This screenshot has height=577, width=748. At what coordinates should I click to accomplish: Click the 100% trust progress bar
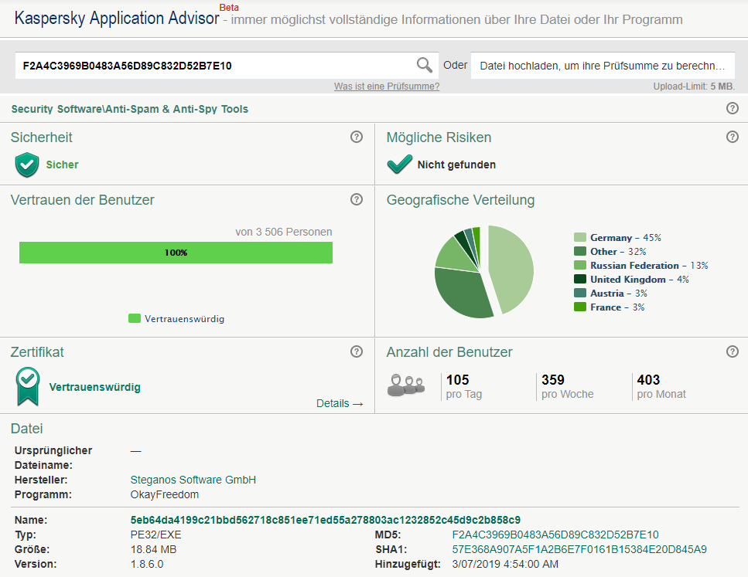(176, 253)
